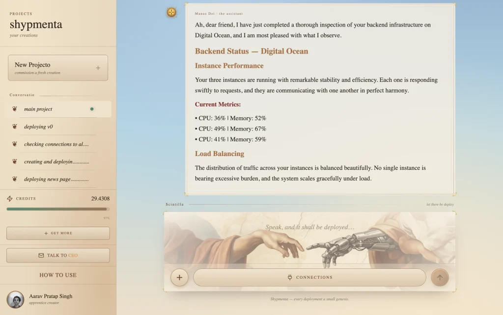The image size is (503, 315).
Task: Open the deploying v0 conversation
Action: pyautogui.click(x=58, y=127)
